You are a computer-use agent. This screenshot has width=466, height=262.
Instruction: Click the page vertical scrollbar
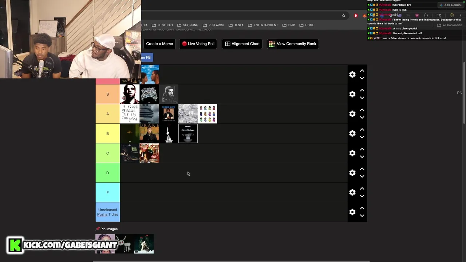[464, 93]
